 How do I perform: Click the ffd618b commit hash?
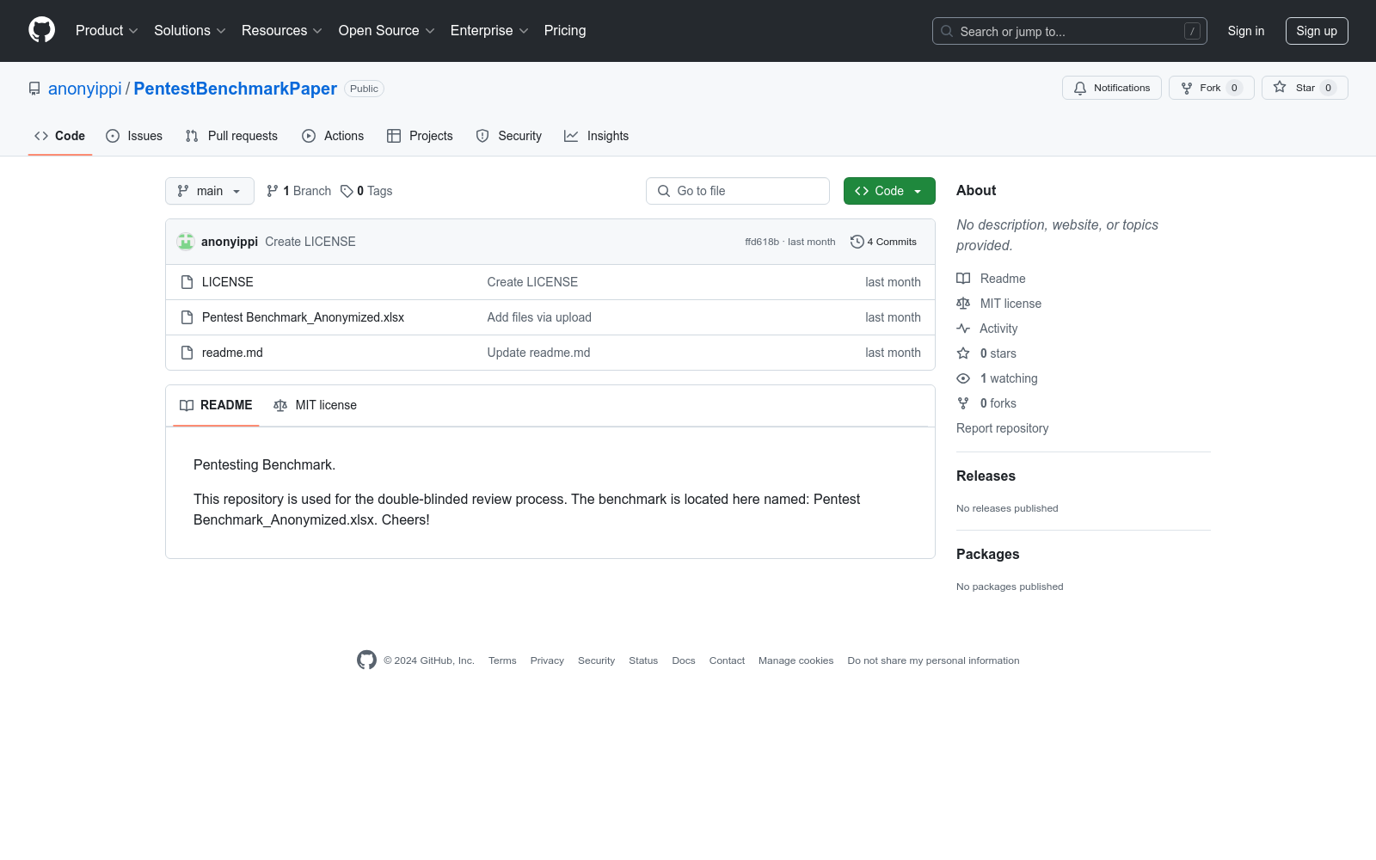[762, 242]
